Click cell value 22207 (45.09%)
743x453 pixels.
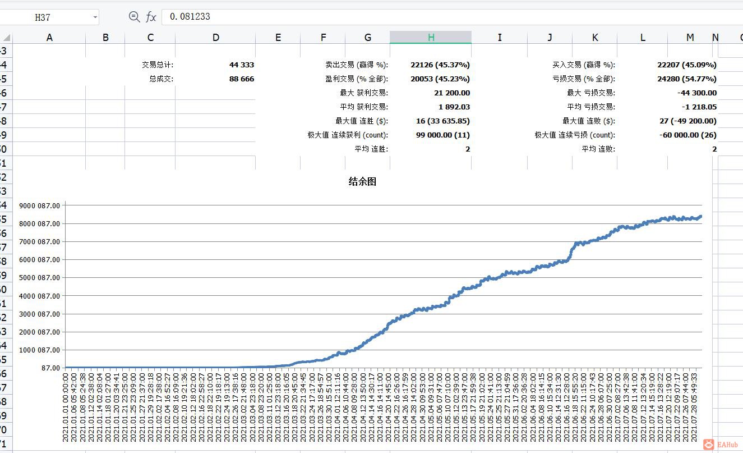click(x=687, y=65)
